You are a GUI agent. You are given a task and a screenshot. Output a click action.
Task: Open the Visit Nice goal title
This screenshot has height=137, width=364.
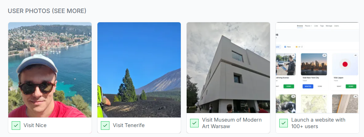tap(35, 125)
